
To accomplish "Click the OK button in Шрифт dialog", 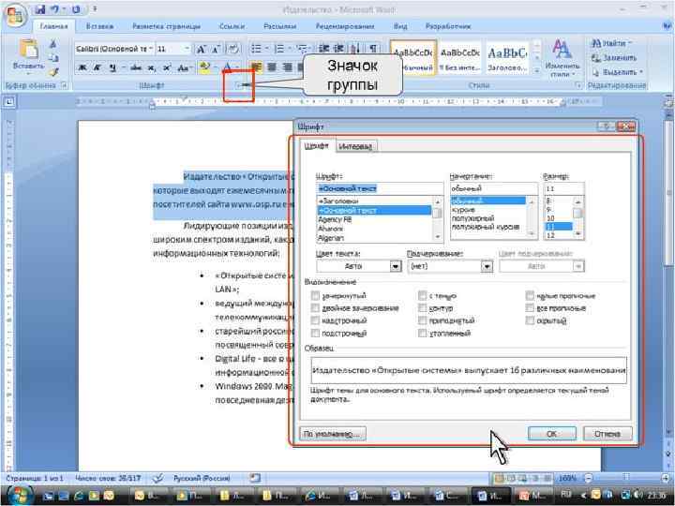I will click(x=552, y=434).
